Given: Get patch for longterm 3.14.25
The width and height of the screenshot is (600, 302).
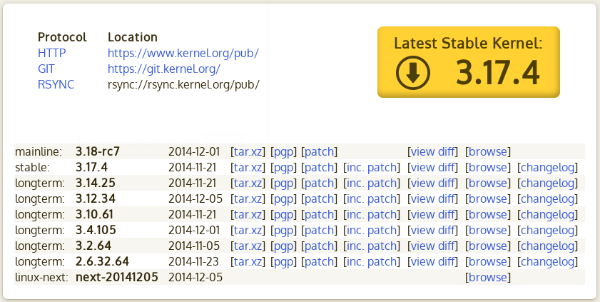Looking at the screenshot, I should tap(319, 183).
